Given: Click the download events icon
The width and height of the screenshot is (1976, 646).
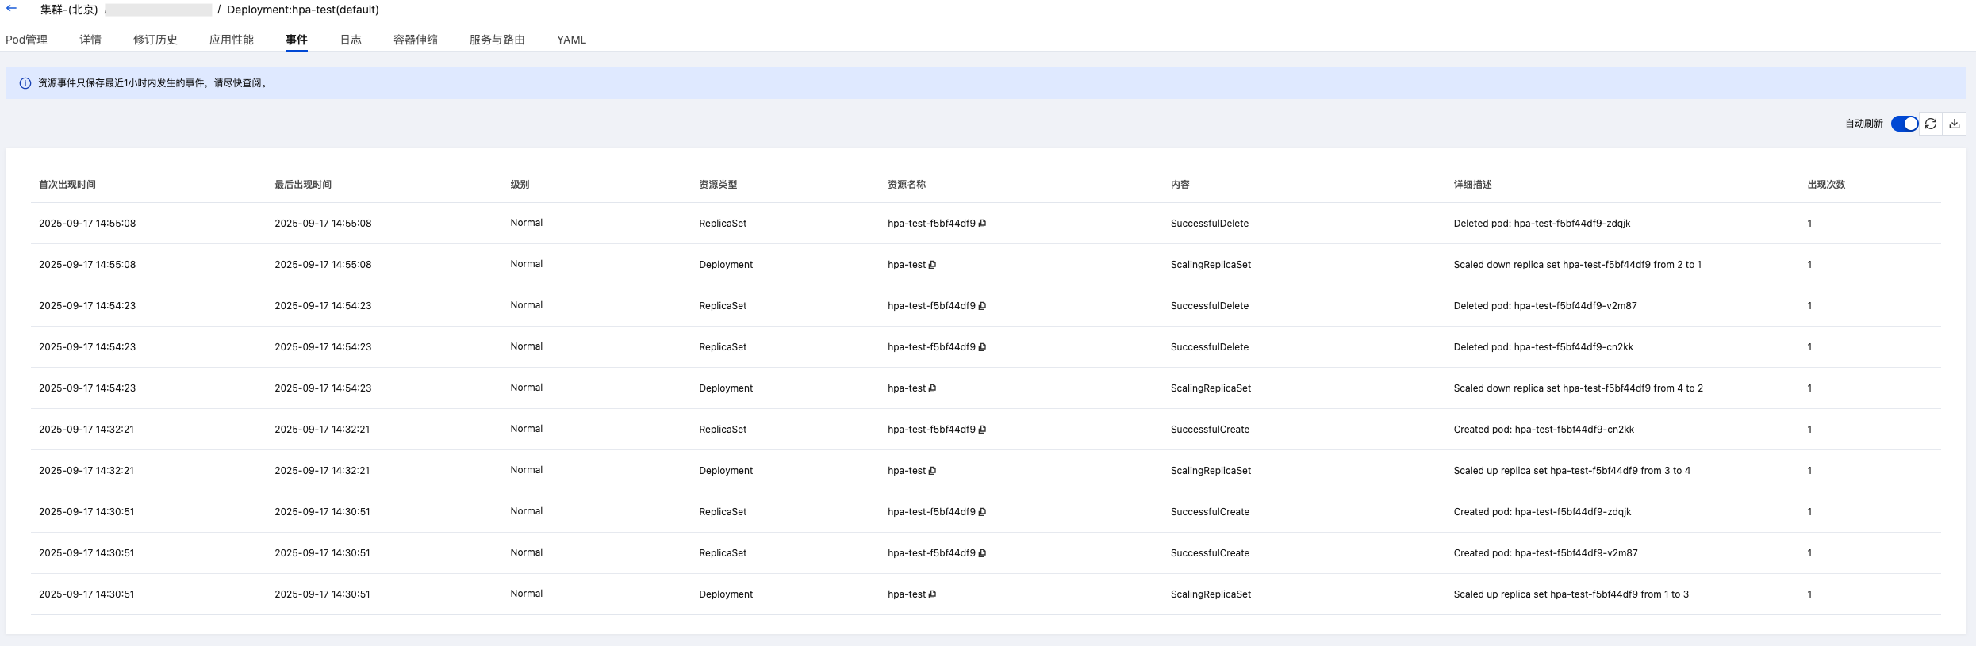Looking at the screenshot, I should (x=1955, y=124).
